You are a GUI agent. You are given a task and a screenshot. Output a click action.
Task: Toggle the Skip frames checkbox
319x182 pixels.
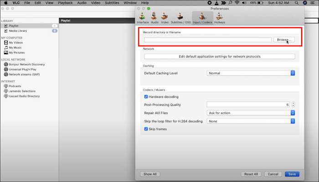tap(146, 129)
